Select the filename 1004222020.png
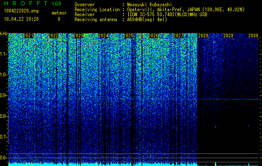This screenshot has width=262, height=166. click(22, 11)
